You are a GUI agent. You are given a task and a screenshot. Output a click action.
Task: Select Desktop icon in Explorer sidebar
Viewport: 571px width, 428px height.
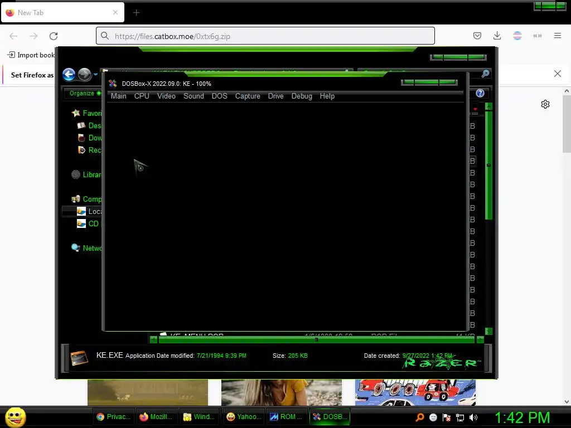(x=81, y=125)
